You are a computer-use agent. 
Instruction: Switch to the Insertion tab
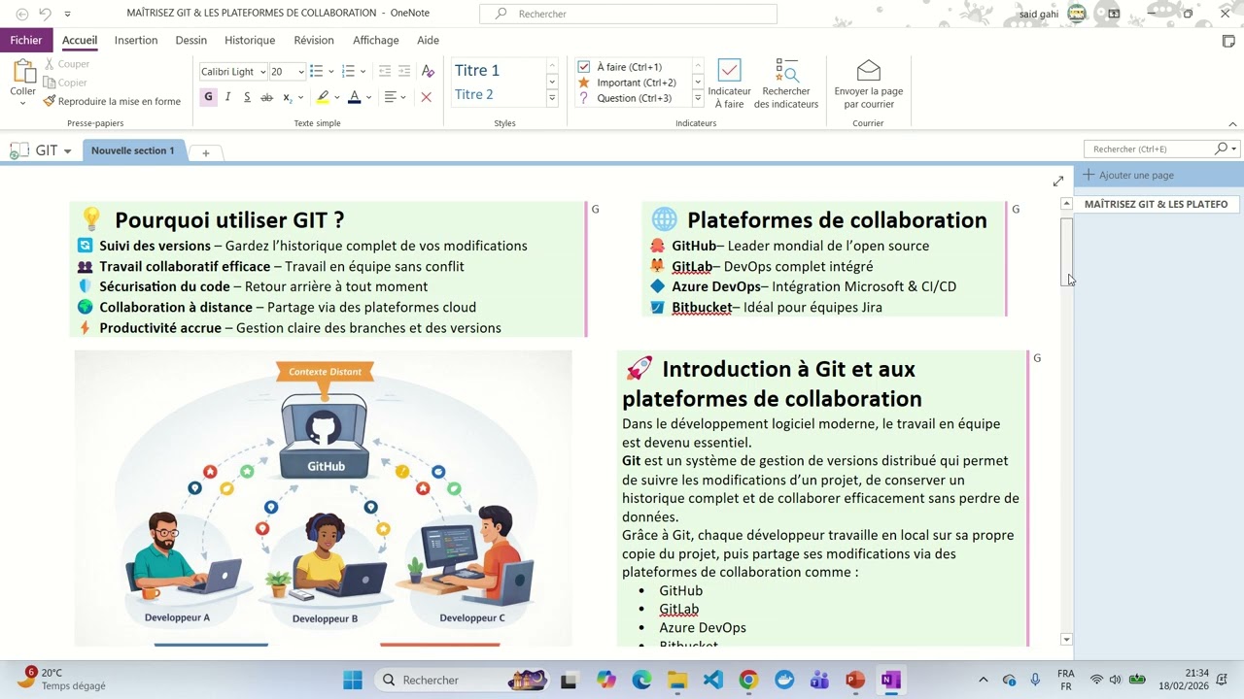pyautogui.click(x=136, y=40)
